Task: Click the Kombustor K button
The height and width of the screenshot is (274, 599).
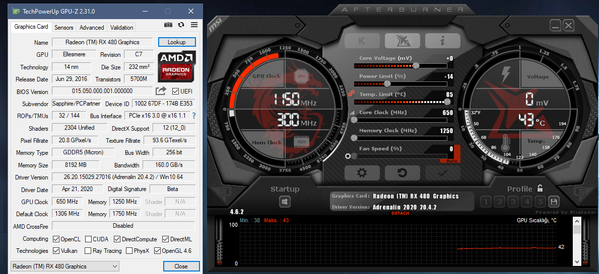Action: coord(362,41)
